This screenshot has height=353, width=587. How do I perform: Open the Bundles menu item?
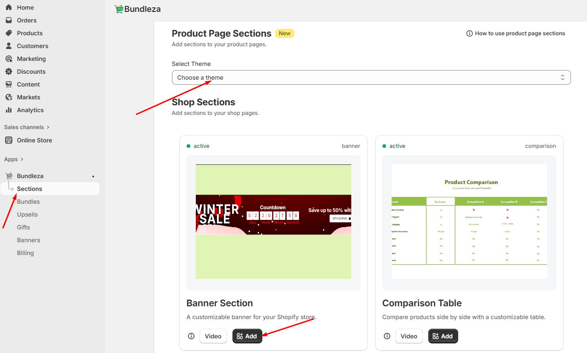[x=28, y=201]
